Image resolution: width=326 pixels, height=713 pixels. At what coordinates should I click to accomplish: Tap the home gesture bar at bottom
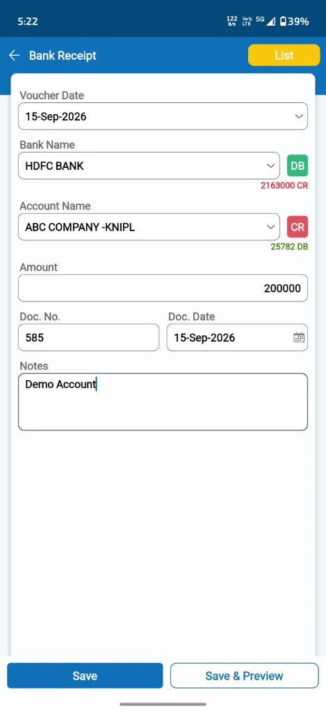tap(163, 705)
